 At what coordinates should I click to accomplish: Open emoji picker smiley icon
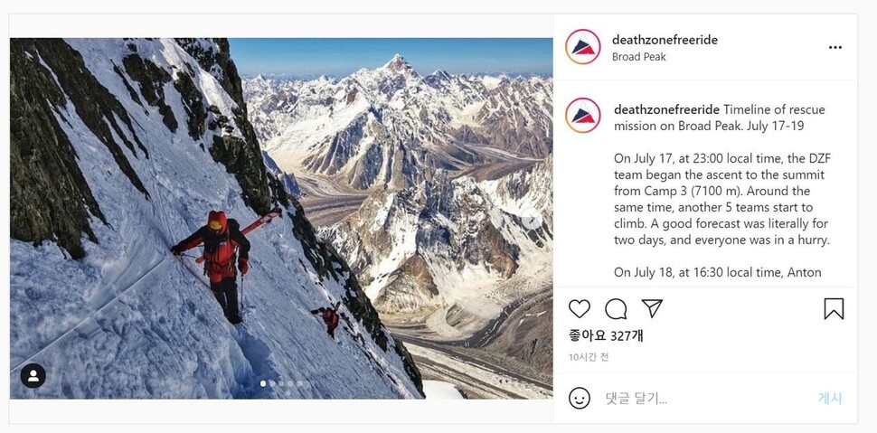coord(580,399)
